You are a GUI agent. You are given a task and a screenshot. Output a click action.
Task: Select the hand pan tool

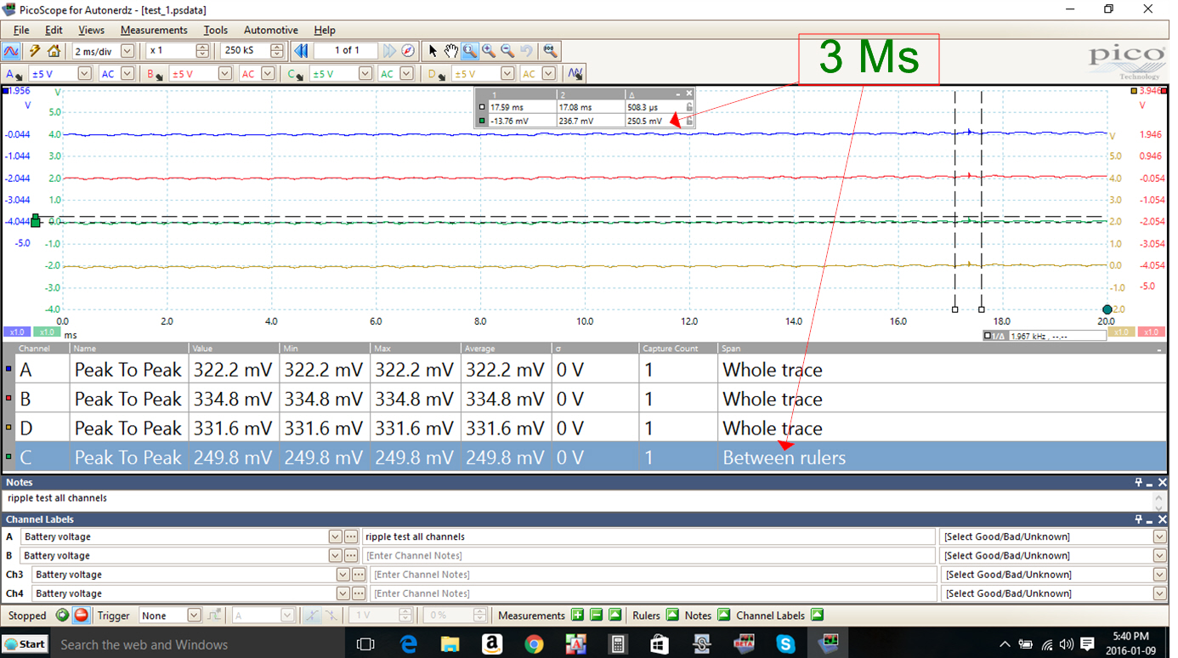[x=451, y=51]
